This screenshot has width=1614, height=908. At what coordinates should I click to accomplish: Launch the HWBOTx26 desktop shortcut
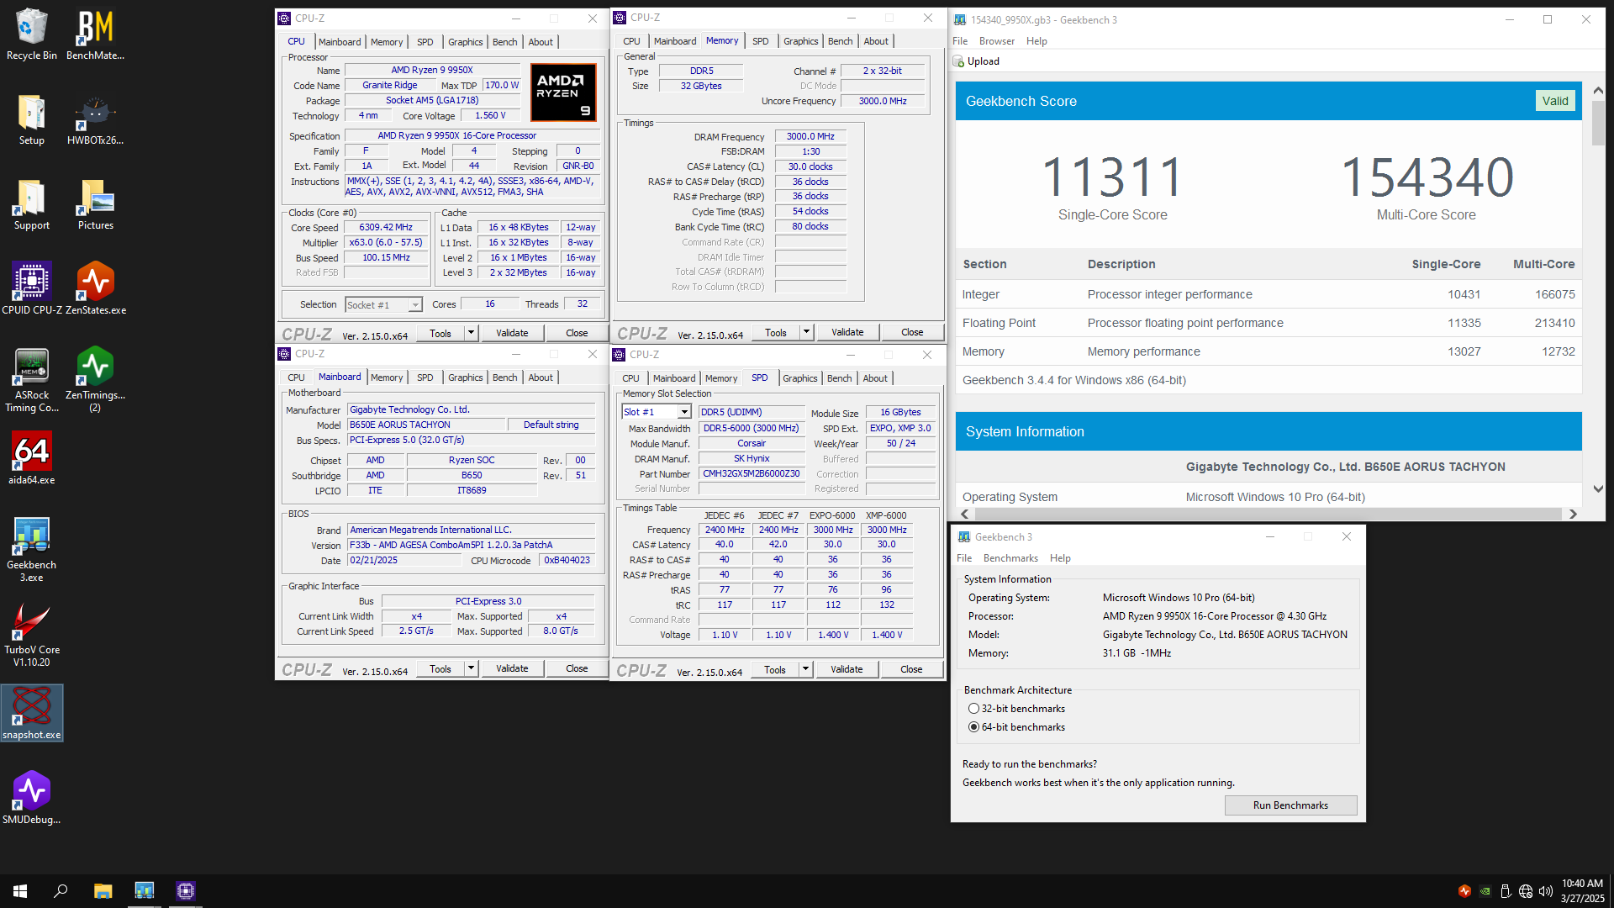[x=95, y=119]
